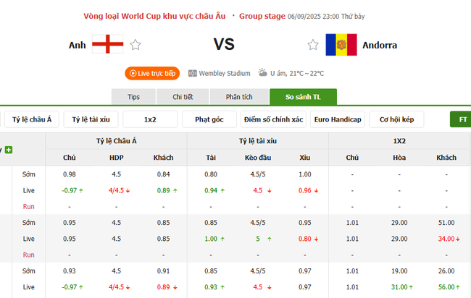471x298 pixels.
Task: Expand bookmakers with the green plus icon
Action: click(x=9, y=150)
